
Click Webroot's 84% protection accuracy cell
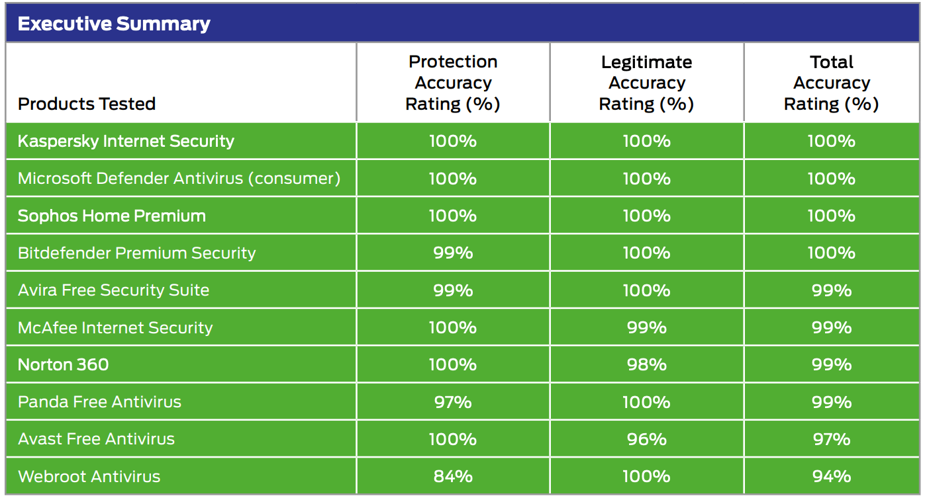pos(453,477)
